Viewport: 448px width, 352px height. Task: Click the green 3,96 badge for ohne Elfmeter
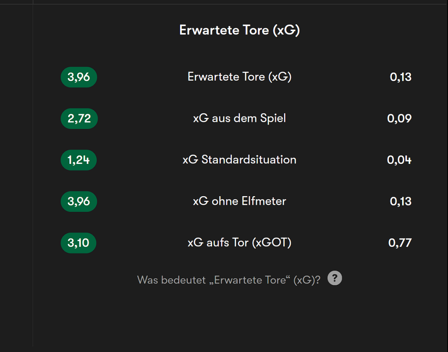[79, 202]
